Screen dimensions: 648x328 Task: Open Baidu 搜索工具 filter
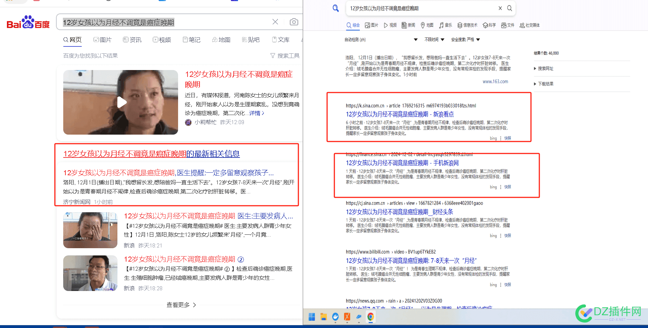285,56
